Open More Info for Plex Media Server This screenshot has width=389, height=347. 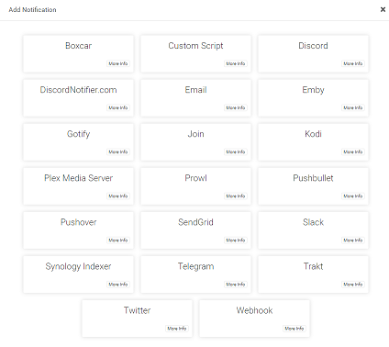[118, 196]
